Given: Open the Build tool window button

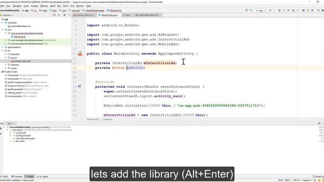Looking at the screenshot, I should (29, 176).
